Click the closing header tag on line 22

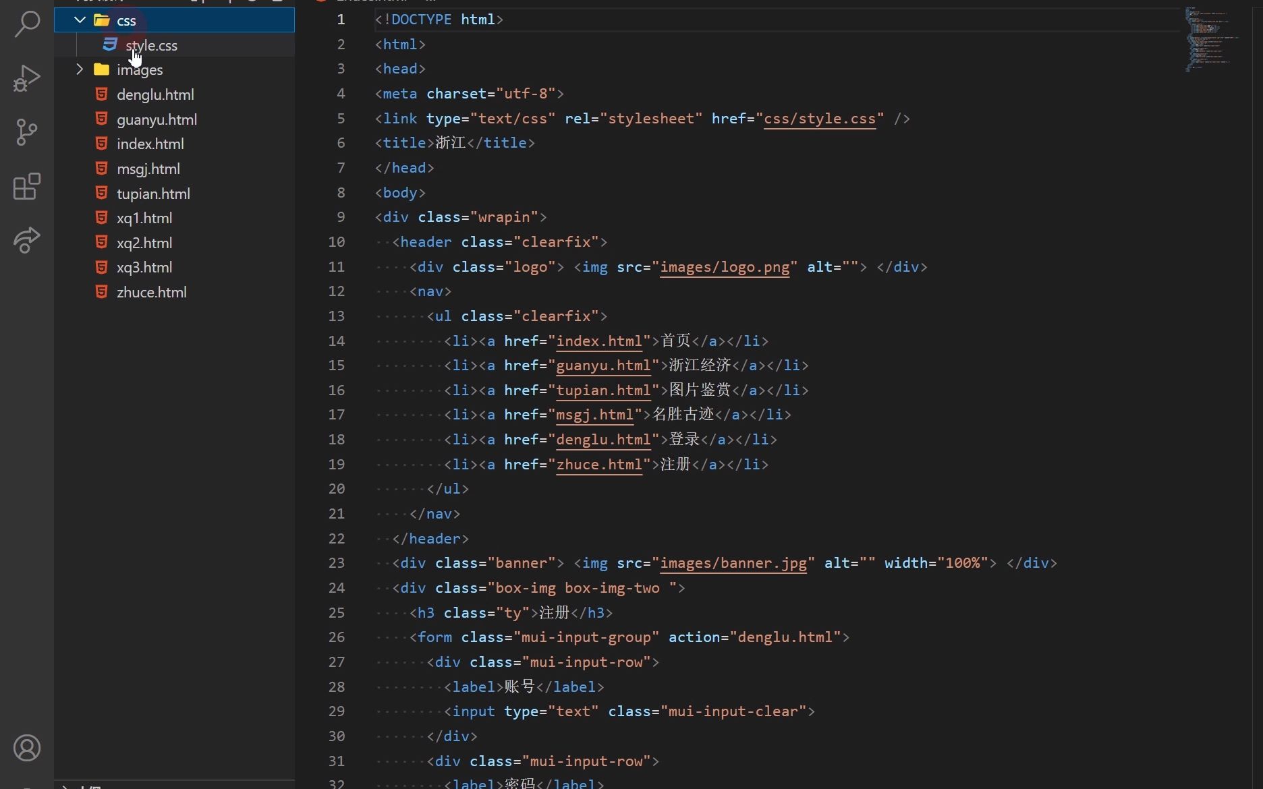pos(430,539)
